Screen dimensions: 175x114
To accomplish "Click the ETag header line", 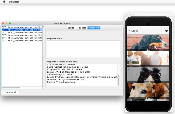I will (x=65, y=69).
